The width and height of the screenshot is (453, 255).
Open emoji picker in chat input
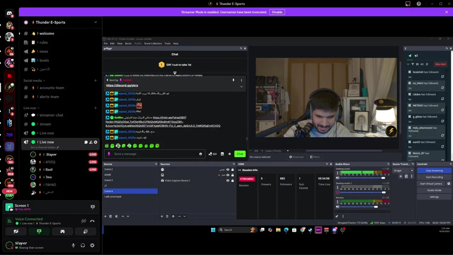(201, 154)
